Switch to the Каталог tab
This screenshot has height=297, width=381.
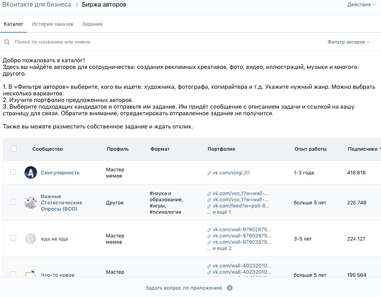click(x=14, y=24)
